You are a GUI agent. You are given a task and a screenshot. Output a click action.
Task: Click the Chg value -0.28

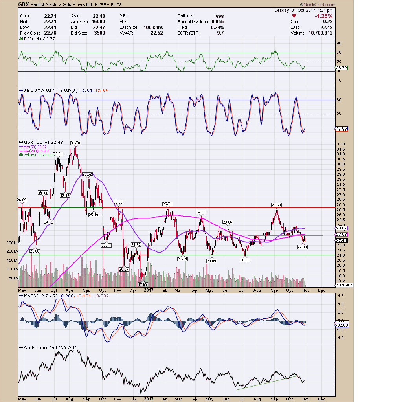[327, 22]
